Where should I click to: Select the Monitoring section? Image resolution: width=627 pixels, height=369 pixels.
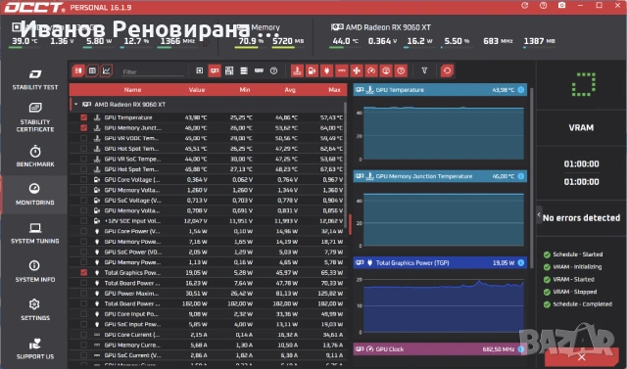pyautogui.click(x=35, y=195)
